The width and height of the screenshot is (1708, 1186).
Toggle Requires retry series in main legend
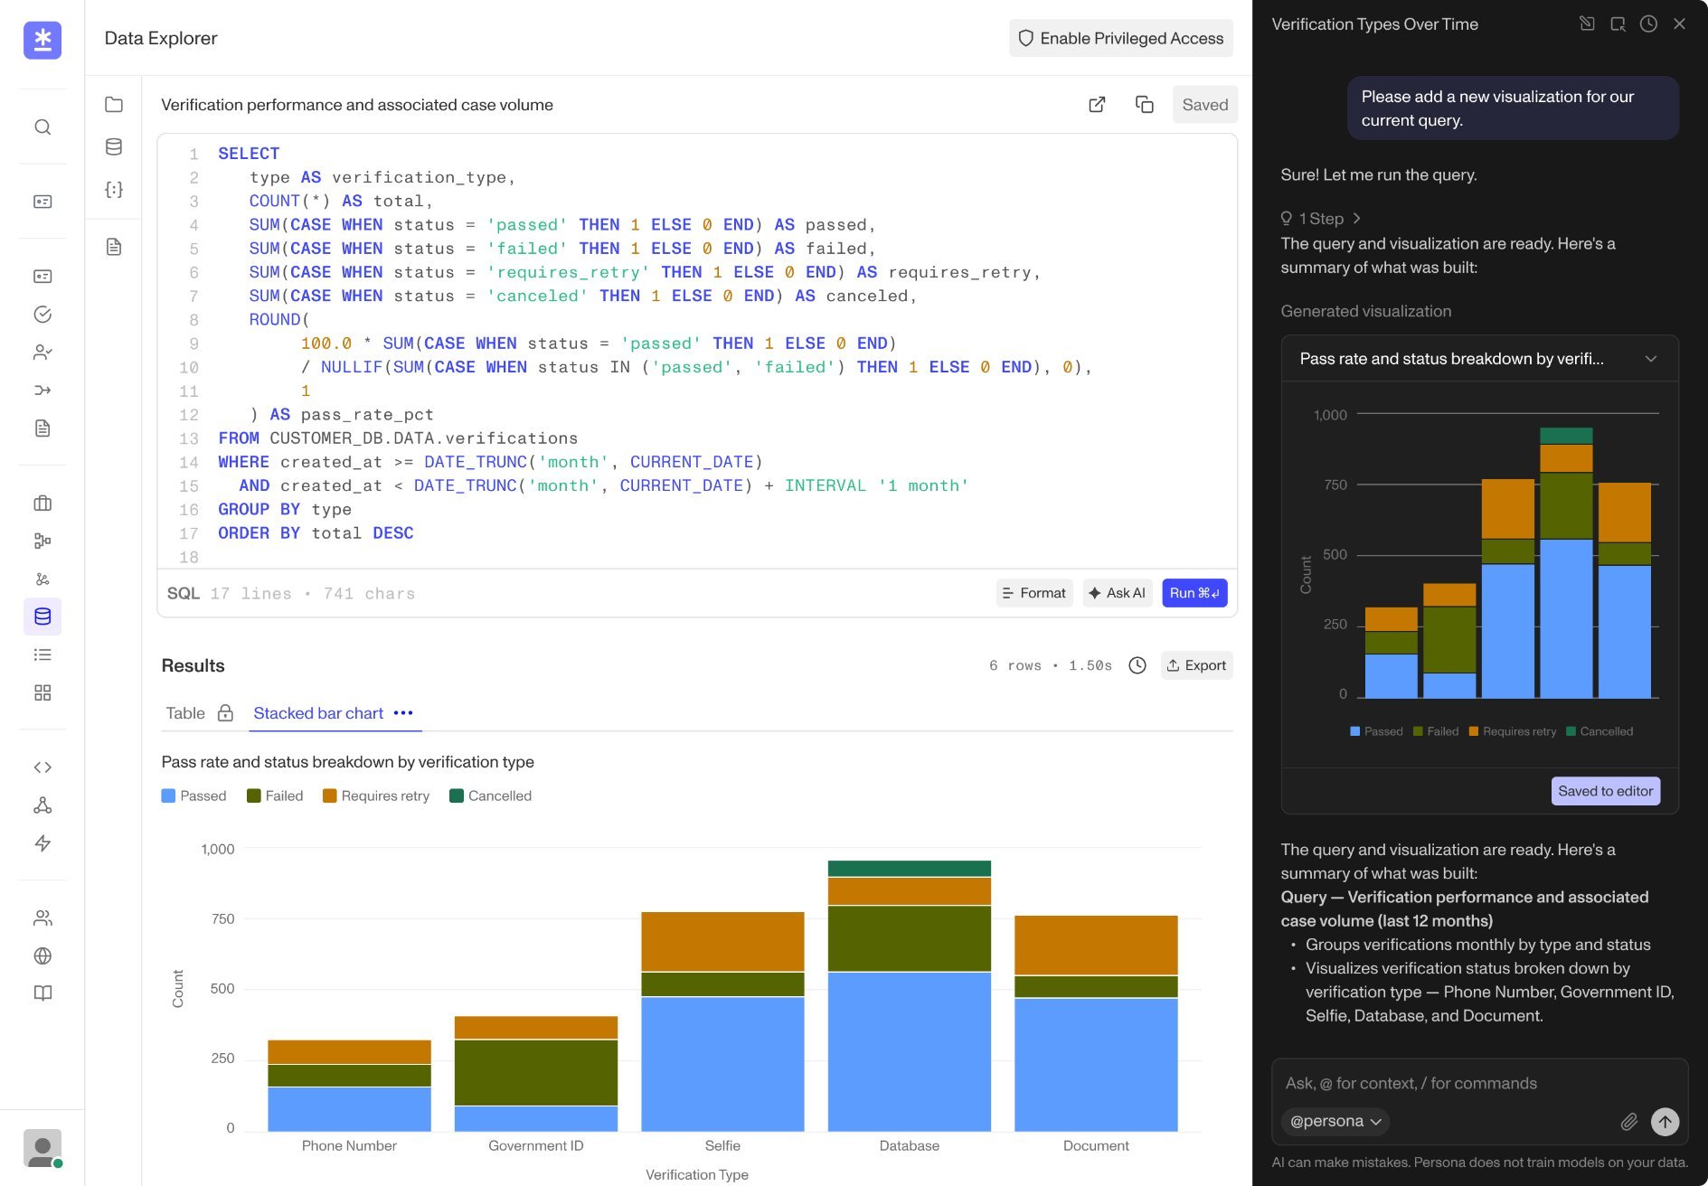(376, 795)
